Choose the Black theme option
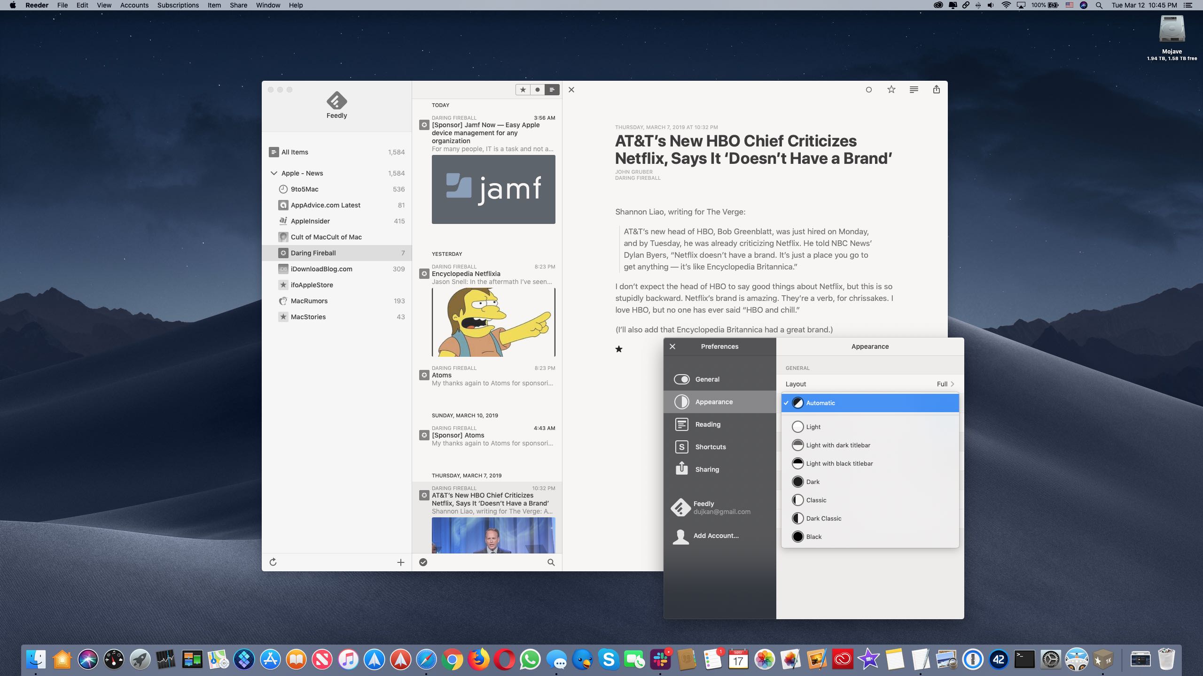The height and width of the screenshot is (676, 1203). pyautogui.click(x=870, y=537)
